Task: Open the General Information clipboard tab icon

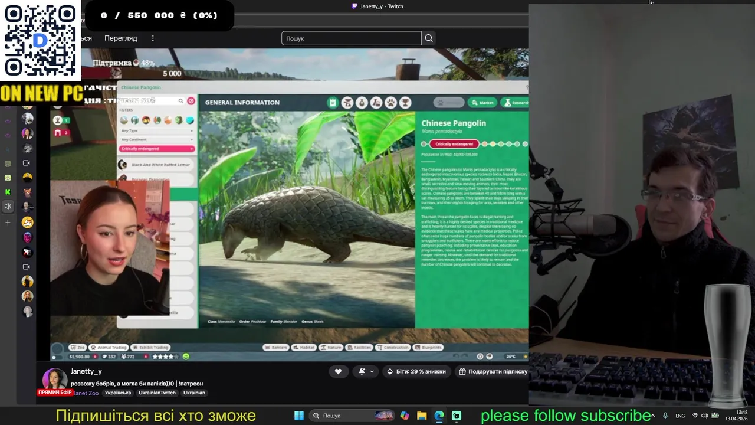Action: [x=333, y=103]
